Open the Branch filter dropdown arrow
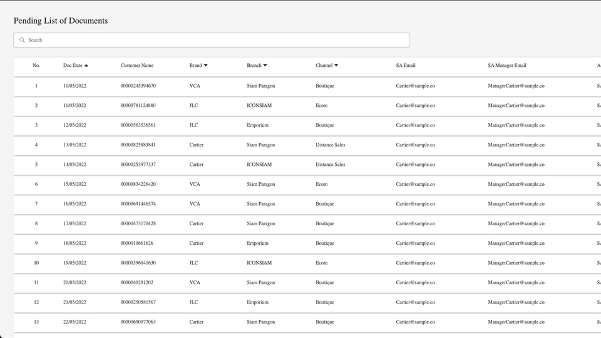Viewport: 601px width, 338px height. tap(265, 66)
